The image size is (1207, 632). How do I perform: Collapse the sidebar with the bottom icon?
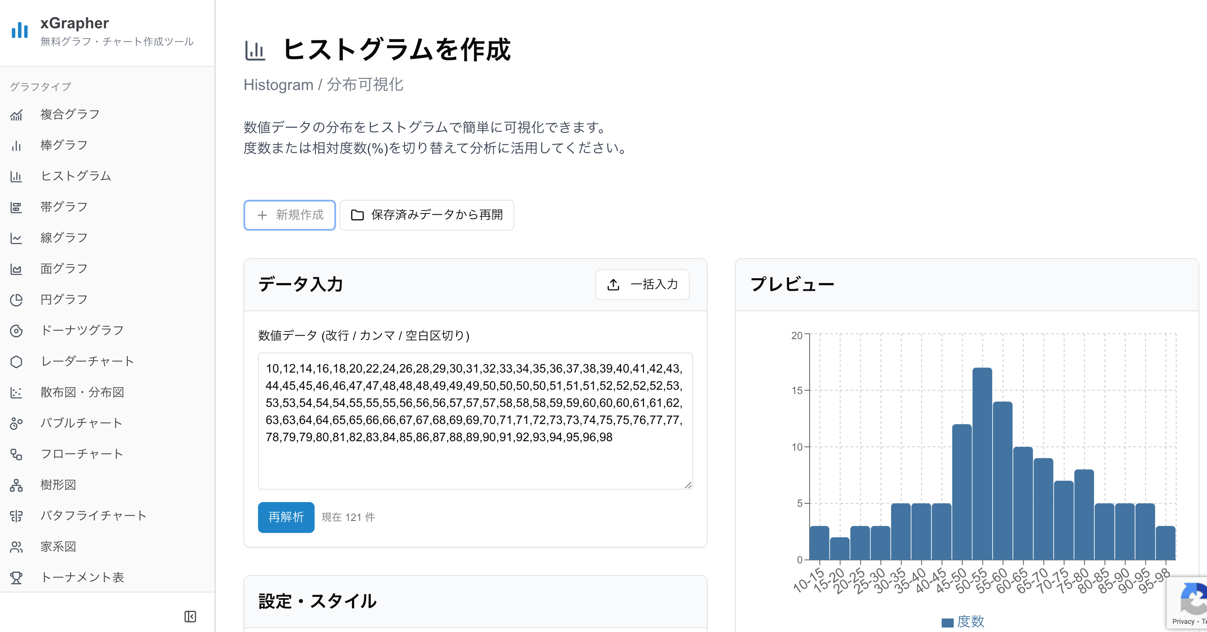click(190, 617)
